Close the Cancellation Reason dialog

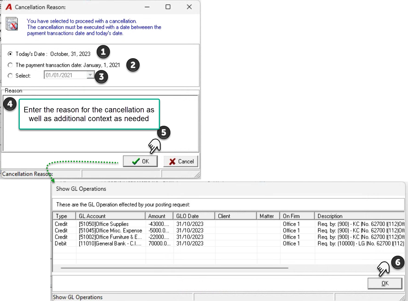pyautogui.click(x=189, y=7)
